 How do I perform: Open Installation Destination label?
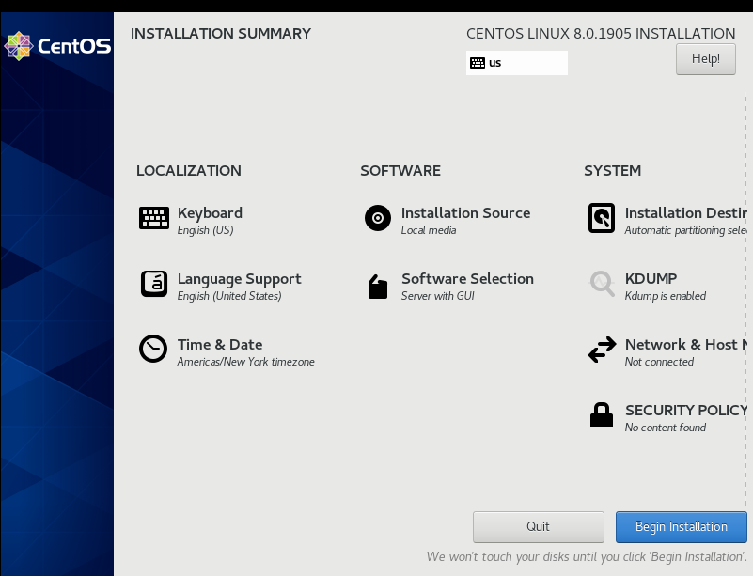pos(685,212)
